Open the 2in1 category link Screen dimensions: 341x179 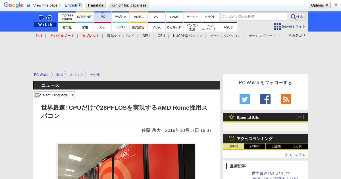tap(39, 36)
